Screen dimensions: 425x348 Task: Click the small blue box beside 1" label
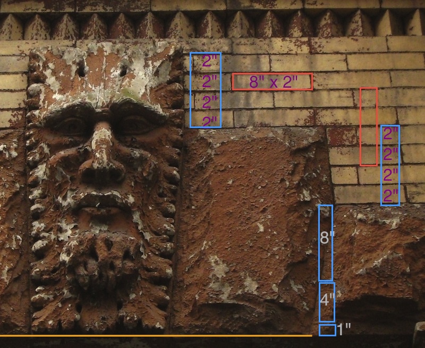tap(327, 329)
